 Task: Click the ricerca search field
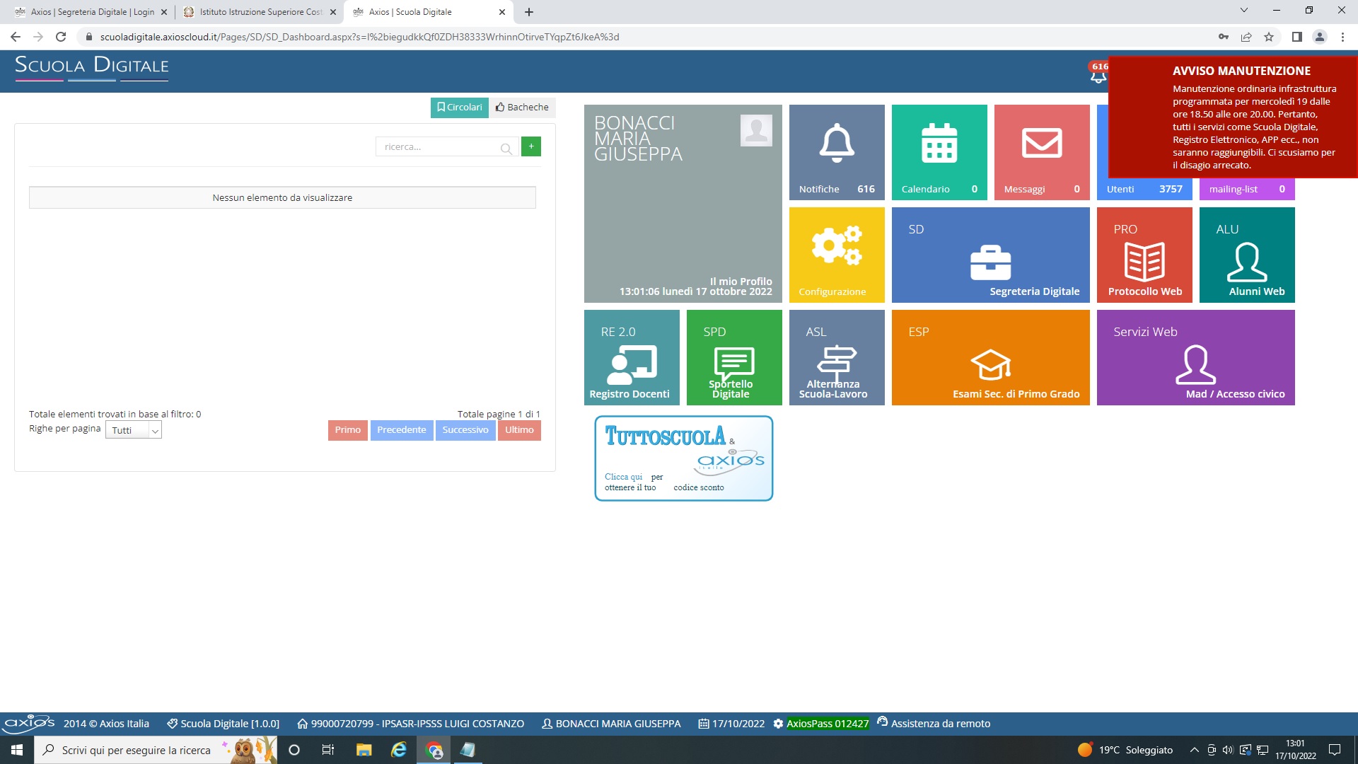coord(439,147)
